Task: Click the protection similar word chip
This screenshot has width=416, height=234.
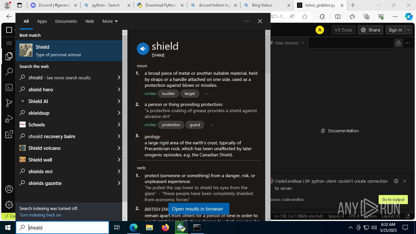Action: (171, 125)
